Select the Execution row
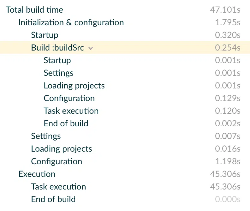250x211 pixels. coord(125,174)
